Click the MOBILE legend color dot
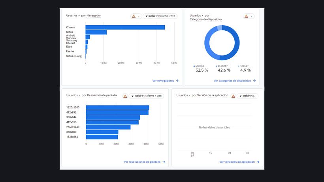The image size is (324, 182). 194,66
